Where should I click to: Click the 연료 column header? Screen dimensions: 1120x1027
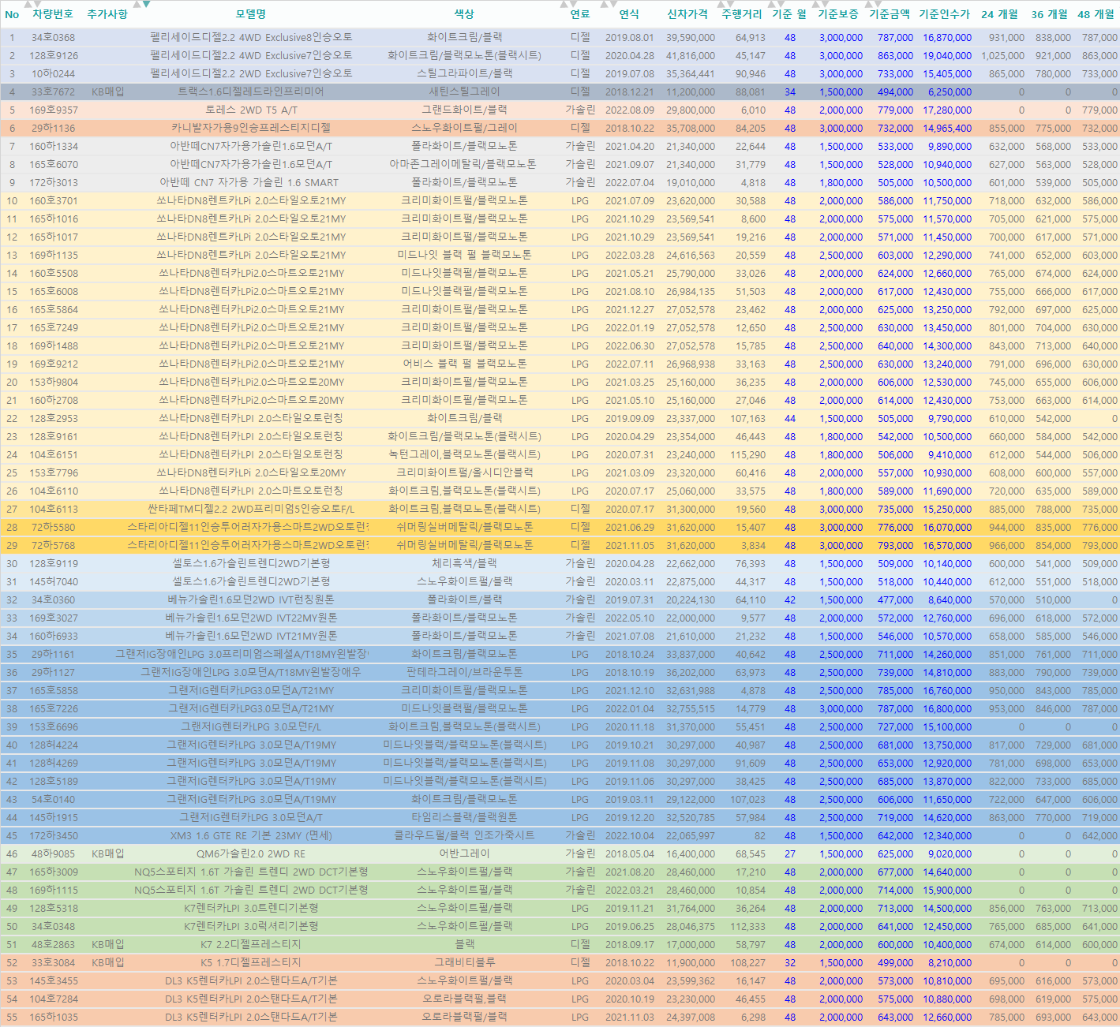[x=580, y=14]
